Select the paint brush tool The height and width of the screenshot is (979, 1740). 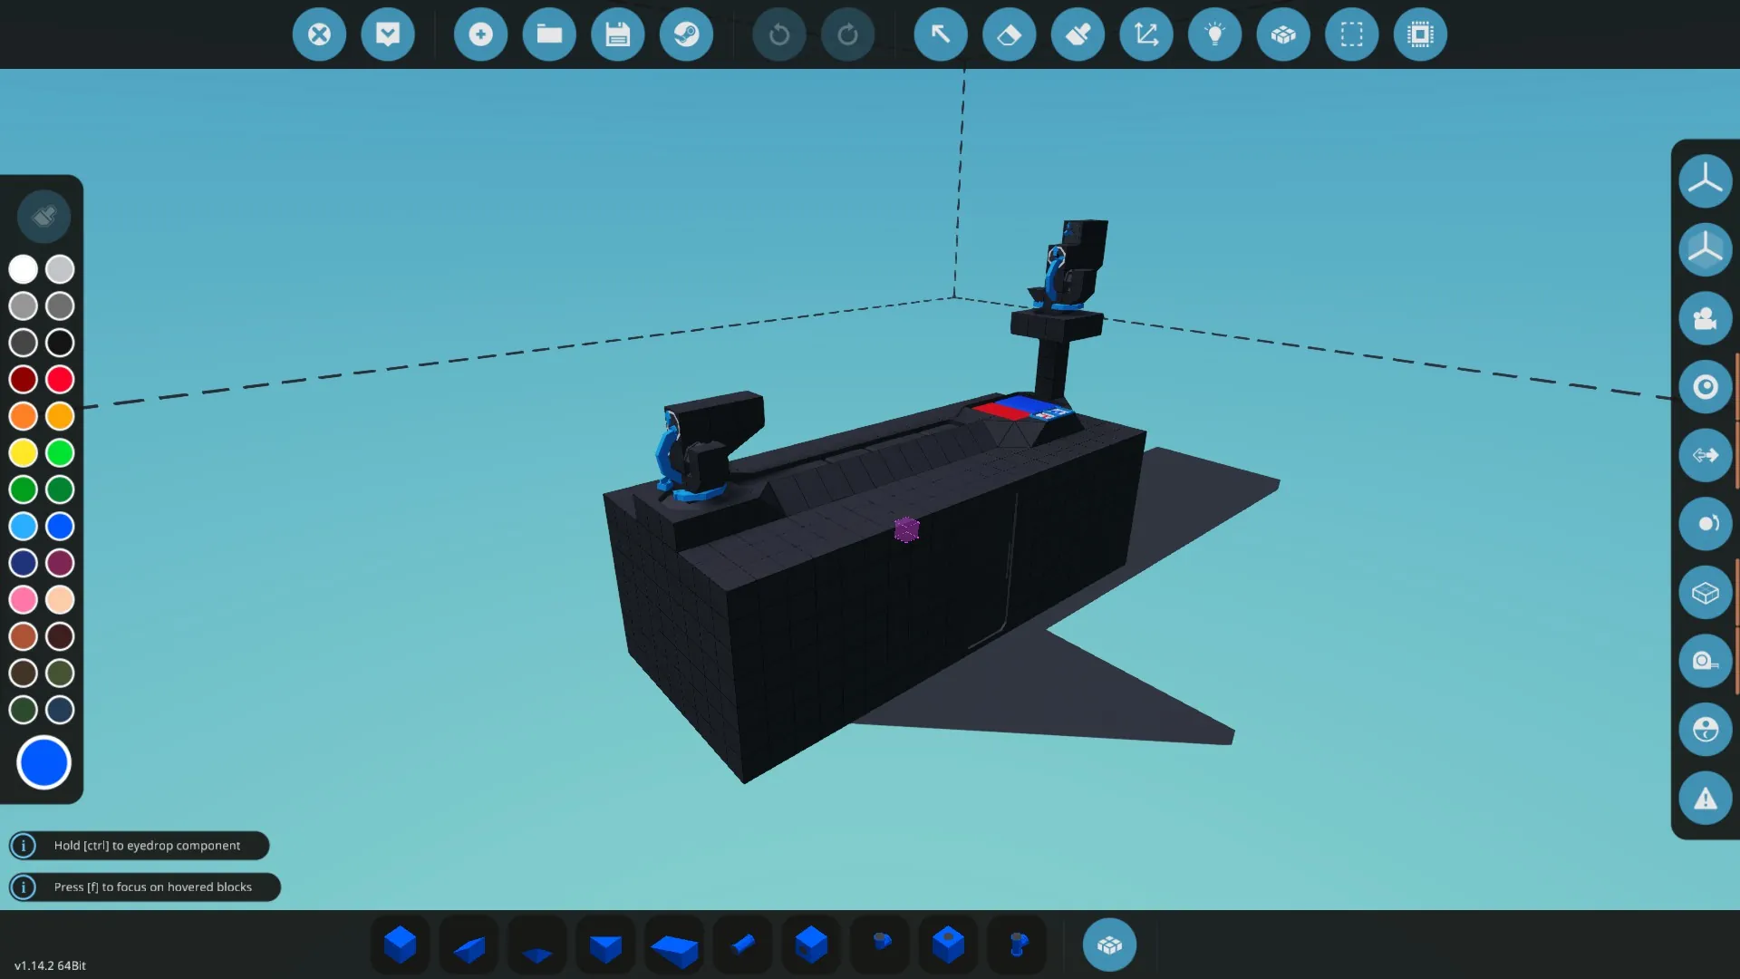click(x=1078, y=34)
